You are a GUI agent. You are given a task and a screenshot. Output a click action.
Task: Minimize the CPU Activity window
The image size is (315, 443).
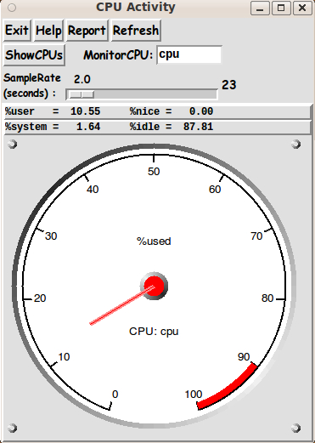click(261, 8)
